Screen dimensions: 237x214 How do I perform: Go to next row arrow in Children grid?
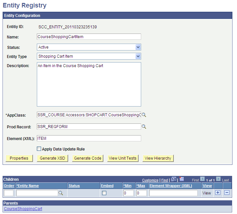218,179
